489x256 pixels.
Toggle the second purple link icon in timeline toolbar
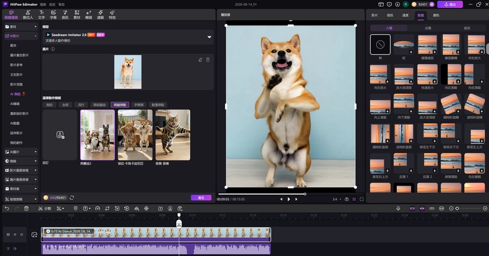pos(422,208)
